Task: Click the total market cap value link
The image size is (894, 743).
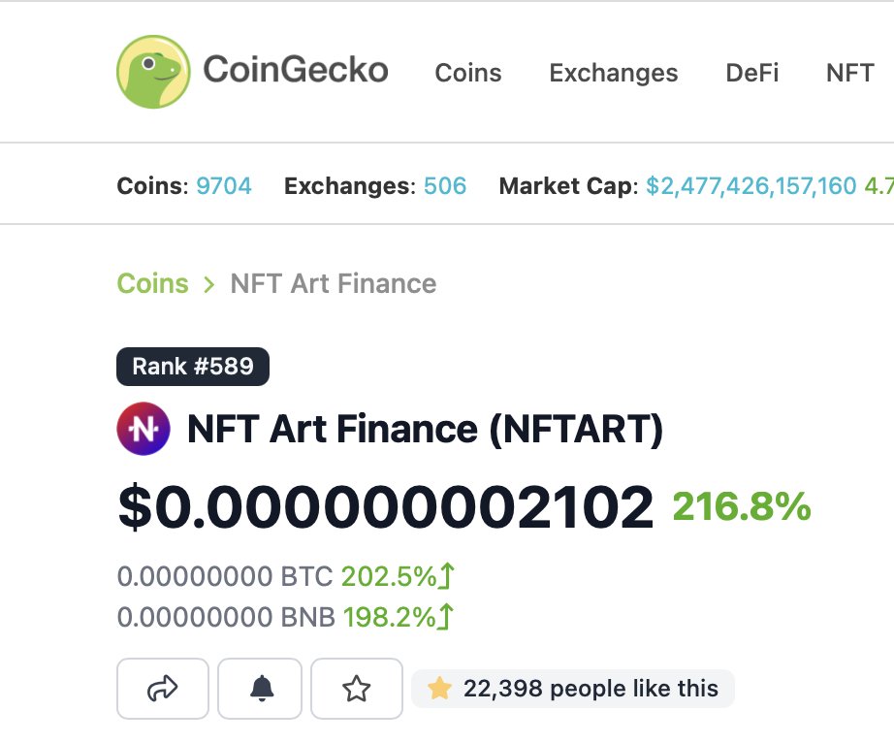Action: point(750,186)
